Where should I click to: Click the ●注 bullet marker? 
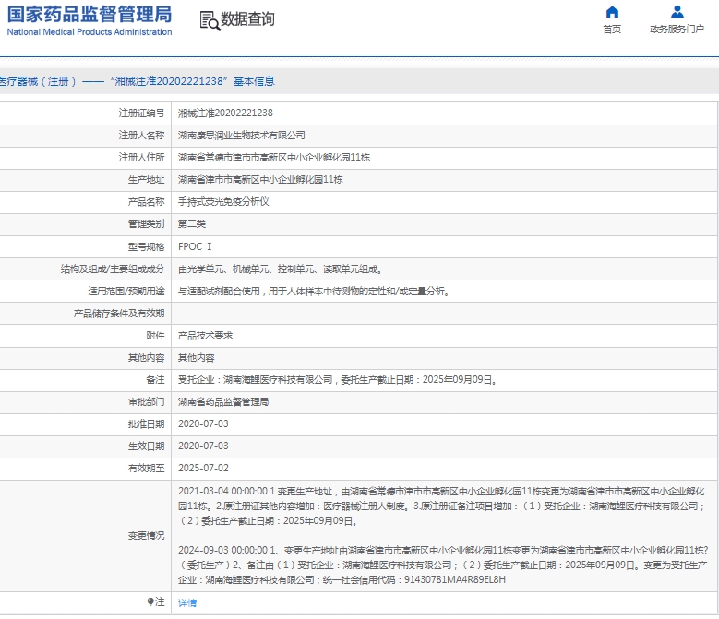point(150,601)
